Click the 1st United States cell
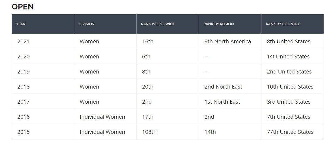The height and width of the screenshot is (144, 329). [288, 57]
